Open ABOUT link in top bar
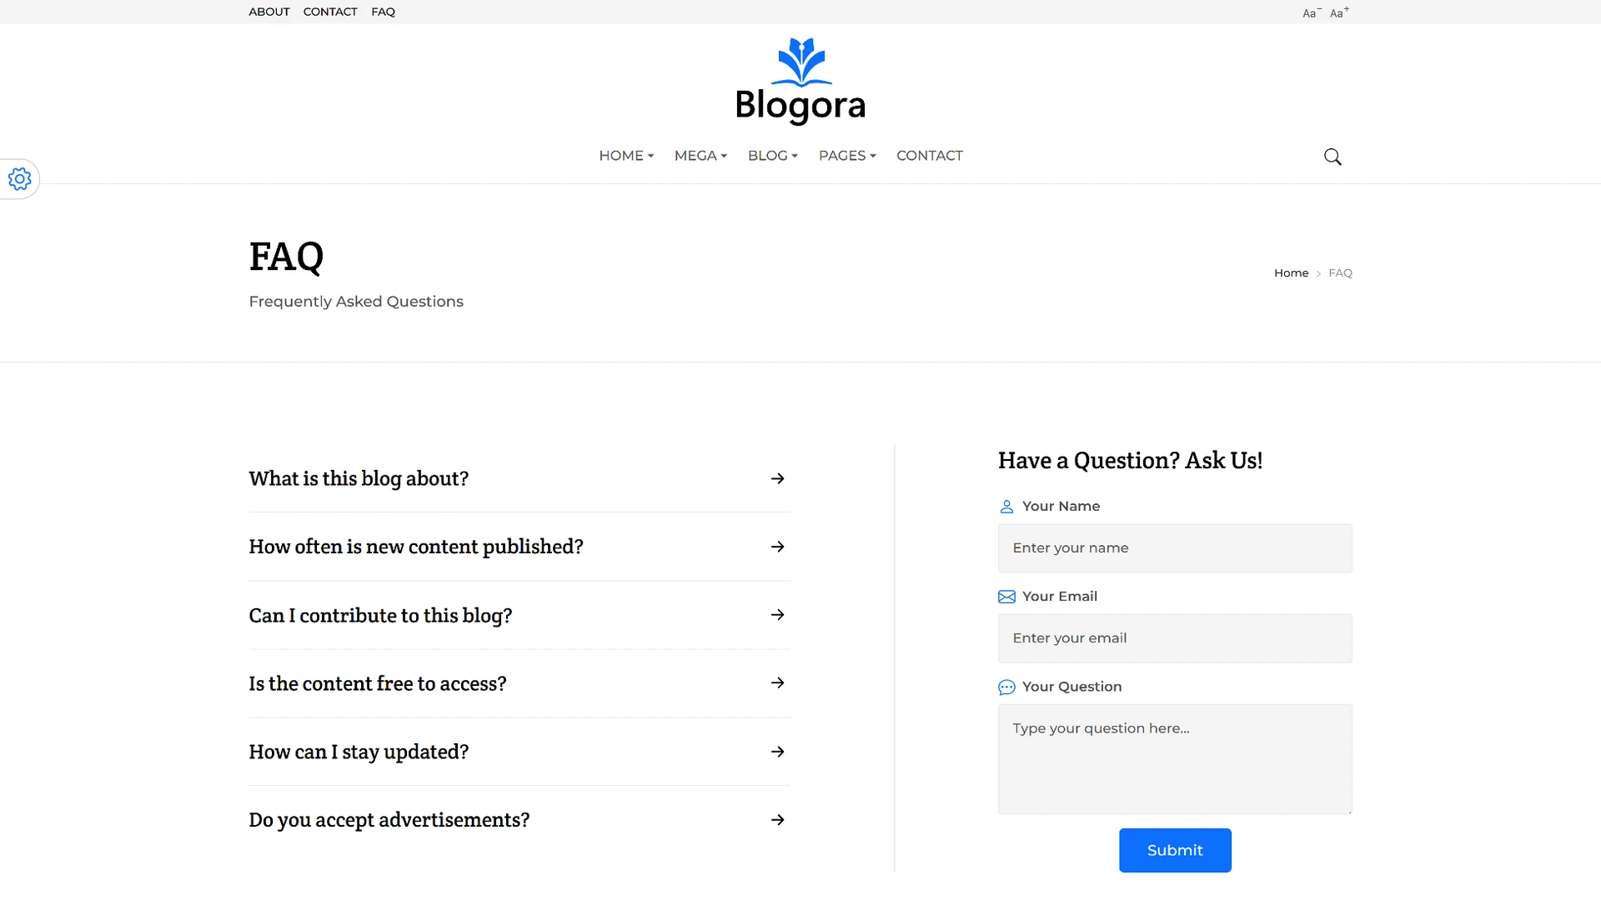Viewport: 1601px width, 900px height. point(269,12)
